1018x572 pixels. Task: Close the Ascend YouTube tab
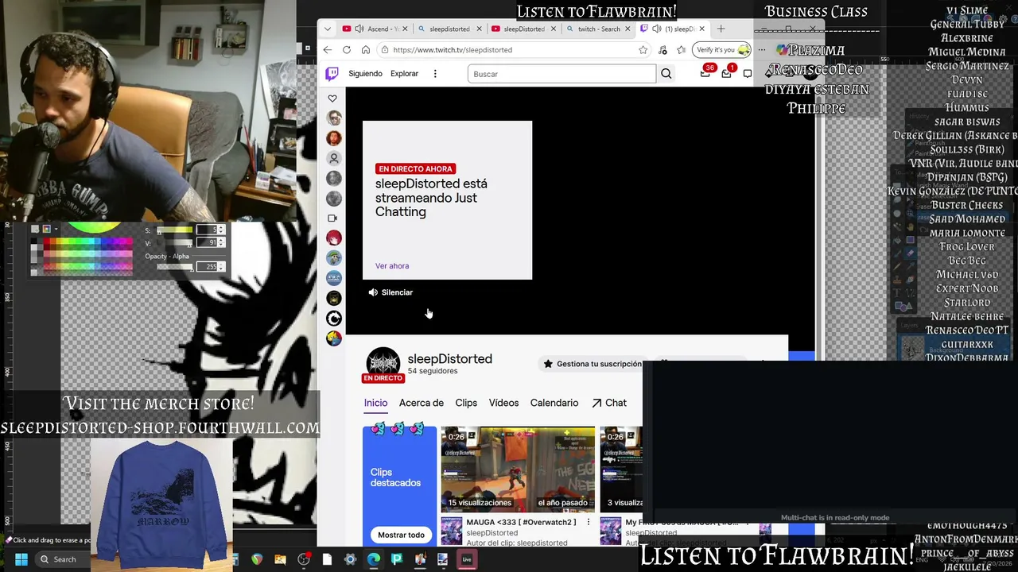pos(405,29)
